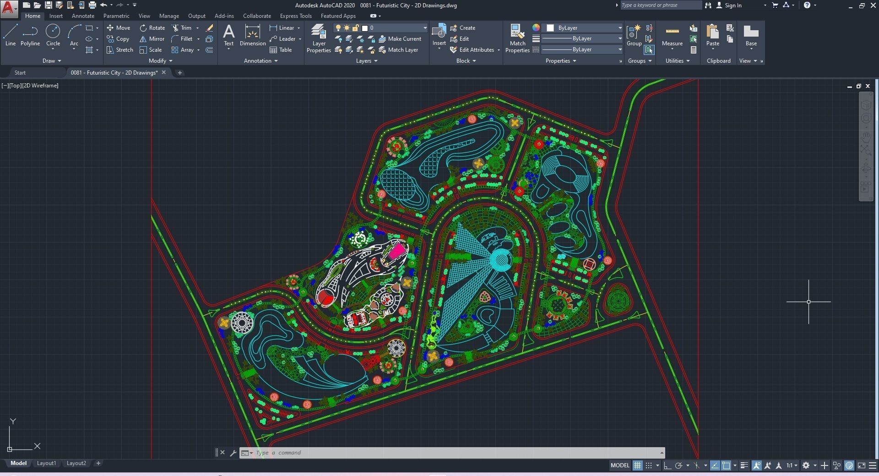Activate the Rotate tool
Screen dimensions: 879x476
[x=152, y=28]
